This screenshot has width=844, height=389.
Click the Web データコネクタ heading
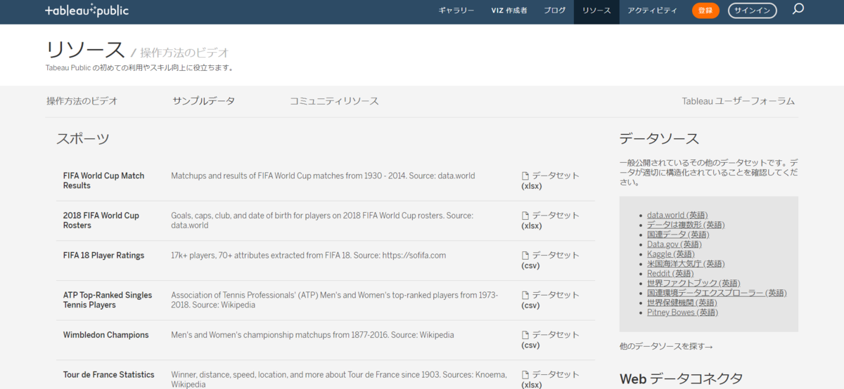(681, 379)
